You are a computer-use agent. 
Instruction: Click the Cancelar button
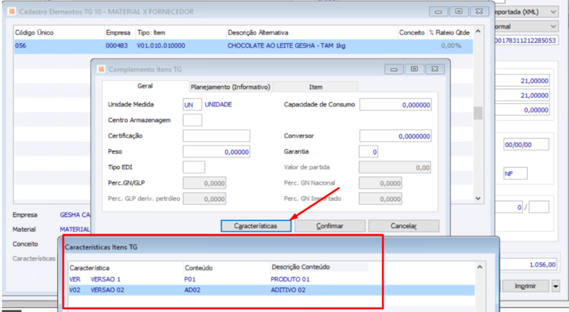(x=403, y=226)
